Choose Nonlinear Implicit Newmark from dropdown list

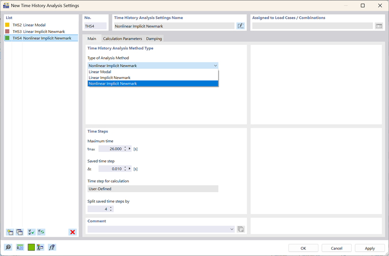click(153, 84)
